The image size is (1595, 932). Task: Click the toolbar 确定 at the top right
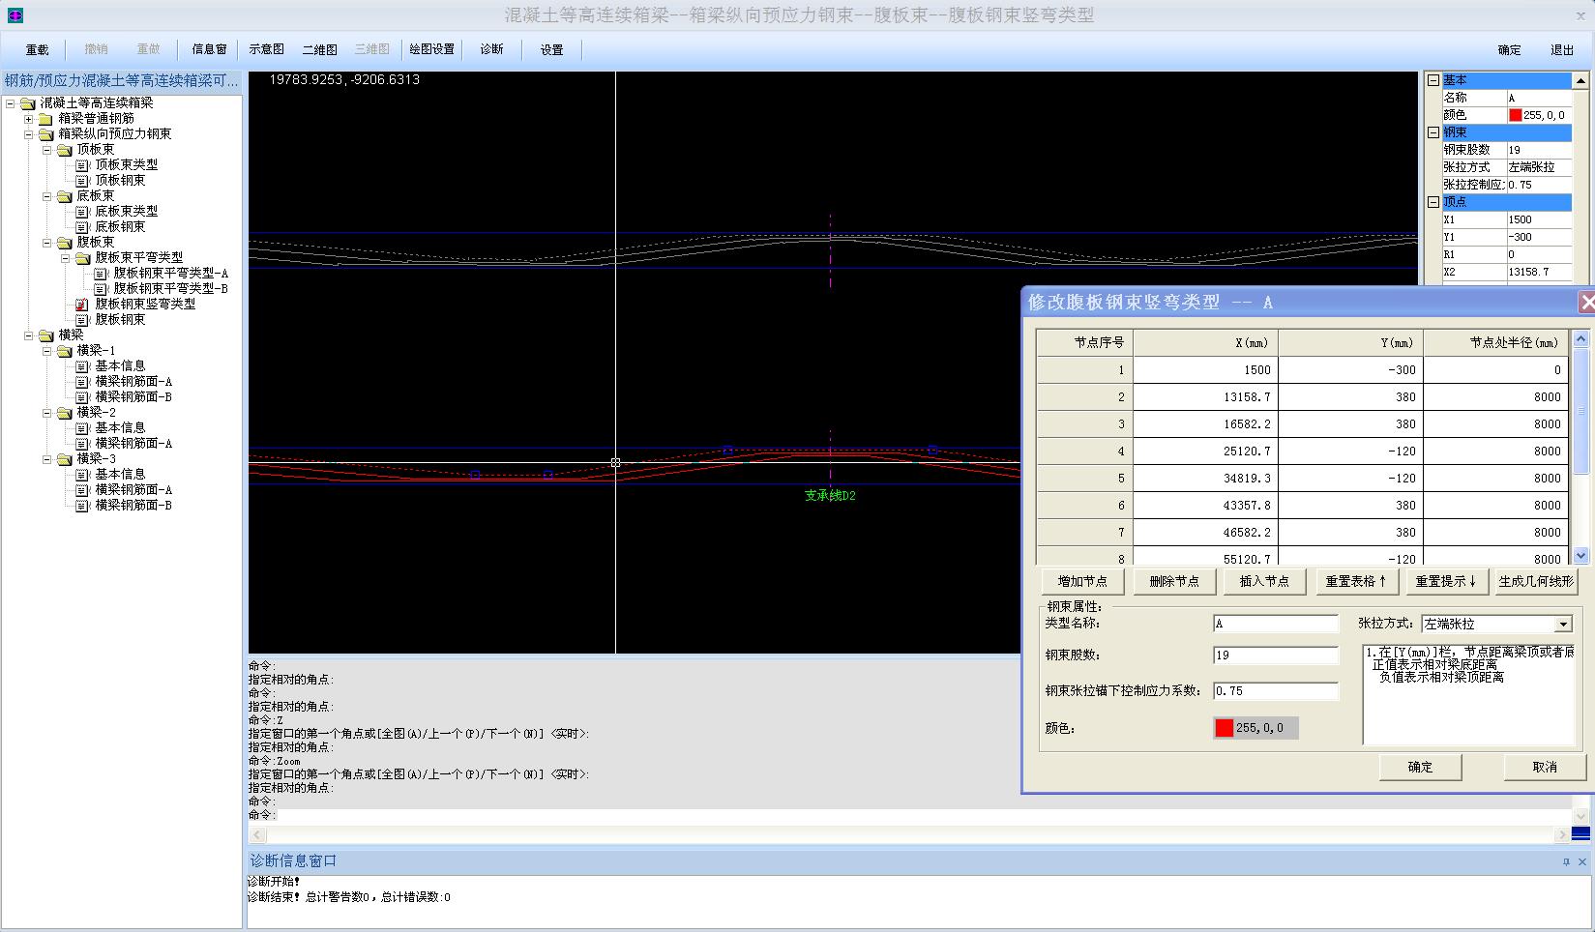(x=1509, y=50)
